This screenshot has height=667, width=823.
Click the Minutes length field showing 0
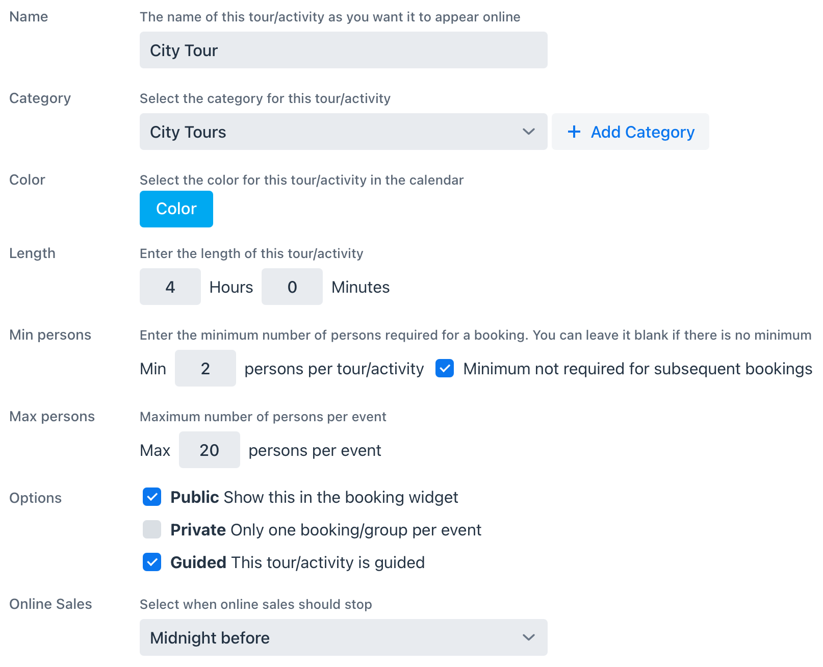(292, 287)
